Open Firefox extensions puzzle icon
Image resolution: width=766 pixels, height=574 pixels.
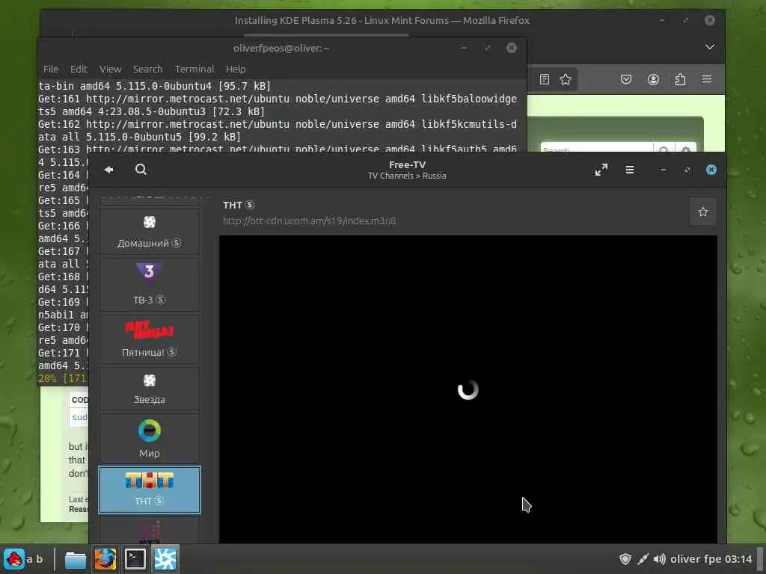click(x=680, y=79)
